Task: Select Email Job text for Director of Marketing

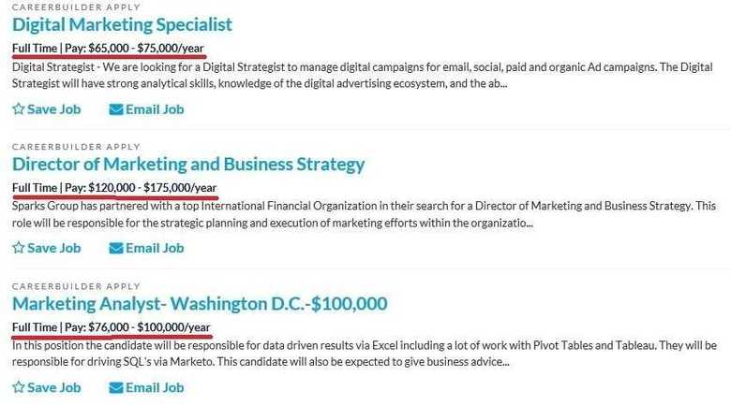Action: click(x=155, y=248)
